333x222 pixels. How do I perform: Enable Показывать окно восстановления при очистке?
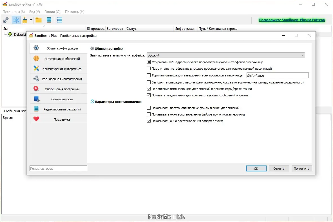coord(149,114)
